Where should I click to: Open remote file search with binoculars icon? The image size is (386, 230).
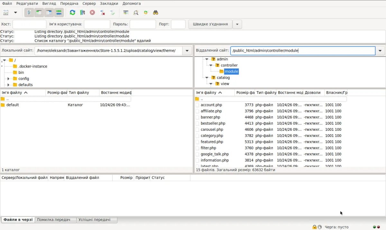click(x=156, y=13)
